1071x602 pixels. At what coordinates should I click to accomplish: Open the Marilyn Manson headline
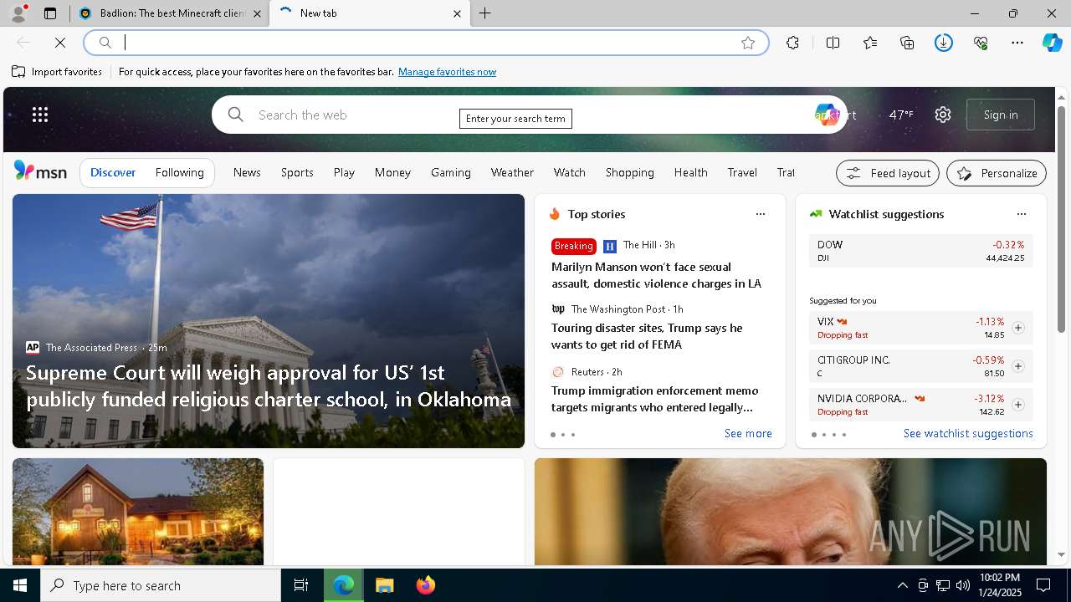click(657, 275)
